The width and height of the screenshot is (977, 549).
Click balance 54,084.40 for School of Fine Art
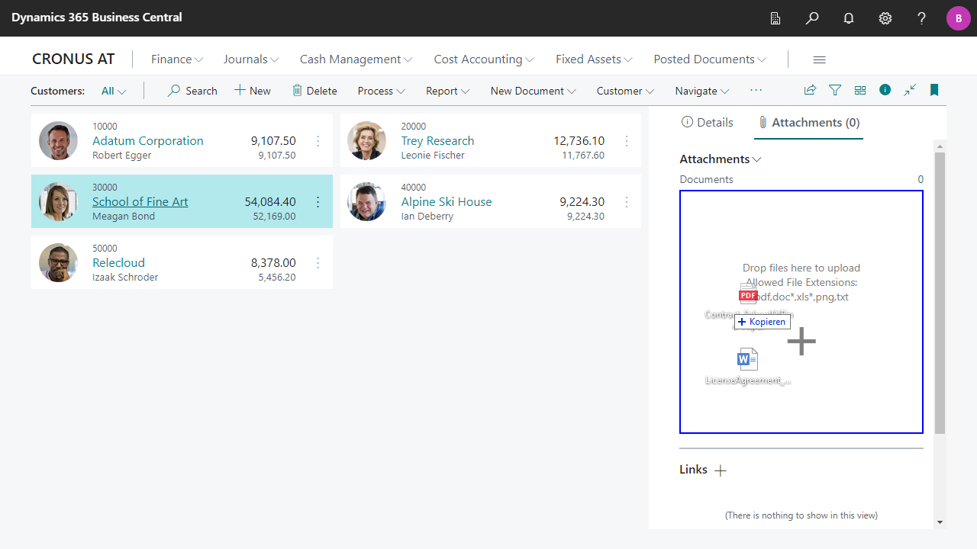pyautogui.click(x=270, y=201)
